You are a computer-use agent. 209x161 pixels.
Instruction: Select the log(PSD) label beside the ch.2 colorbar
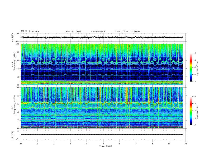pos(198,112)
